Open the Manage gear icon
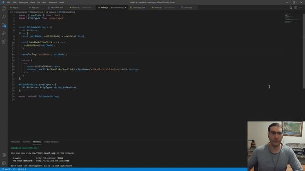305x171 pixels. [x=4, y=163]
